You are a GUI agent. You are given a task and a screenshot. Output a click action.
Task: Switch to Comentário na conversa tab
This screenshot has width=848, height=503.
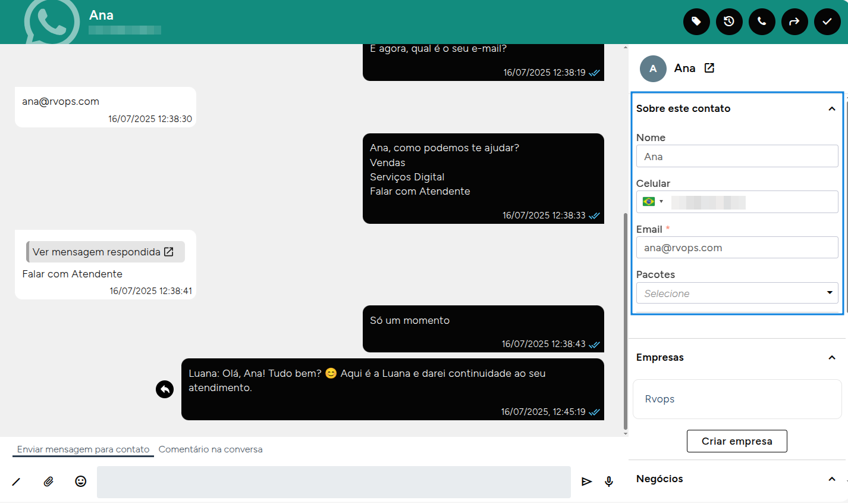pos(211,449)
